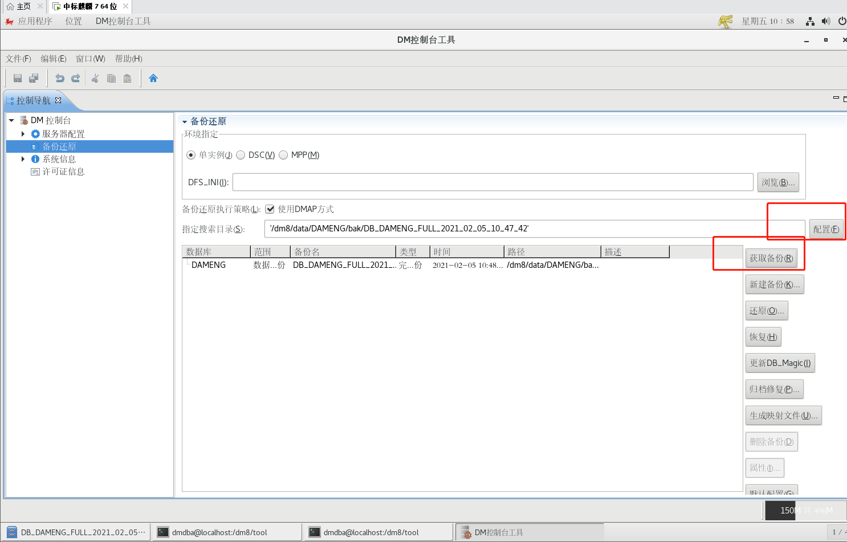Click the 星期五 10:58 clock
The width and height of the screenshot is (847, 542).
click(x=768, y=21)
